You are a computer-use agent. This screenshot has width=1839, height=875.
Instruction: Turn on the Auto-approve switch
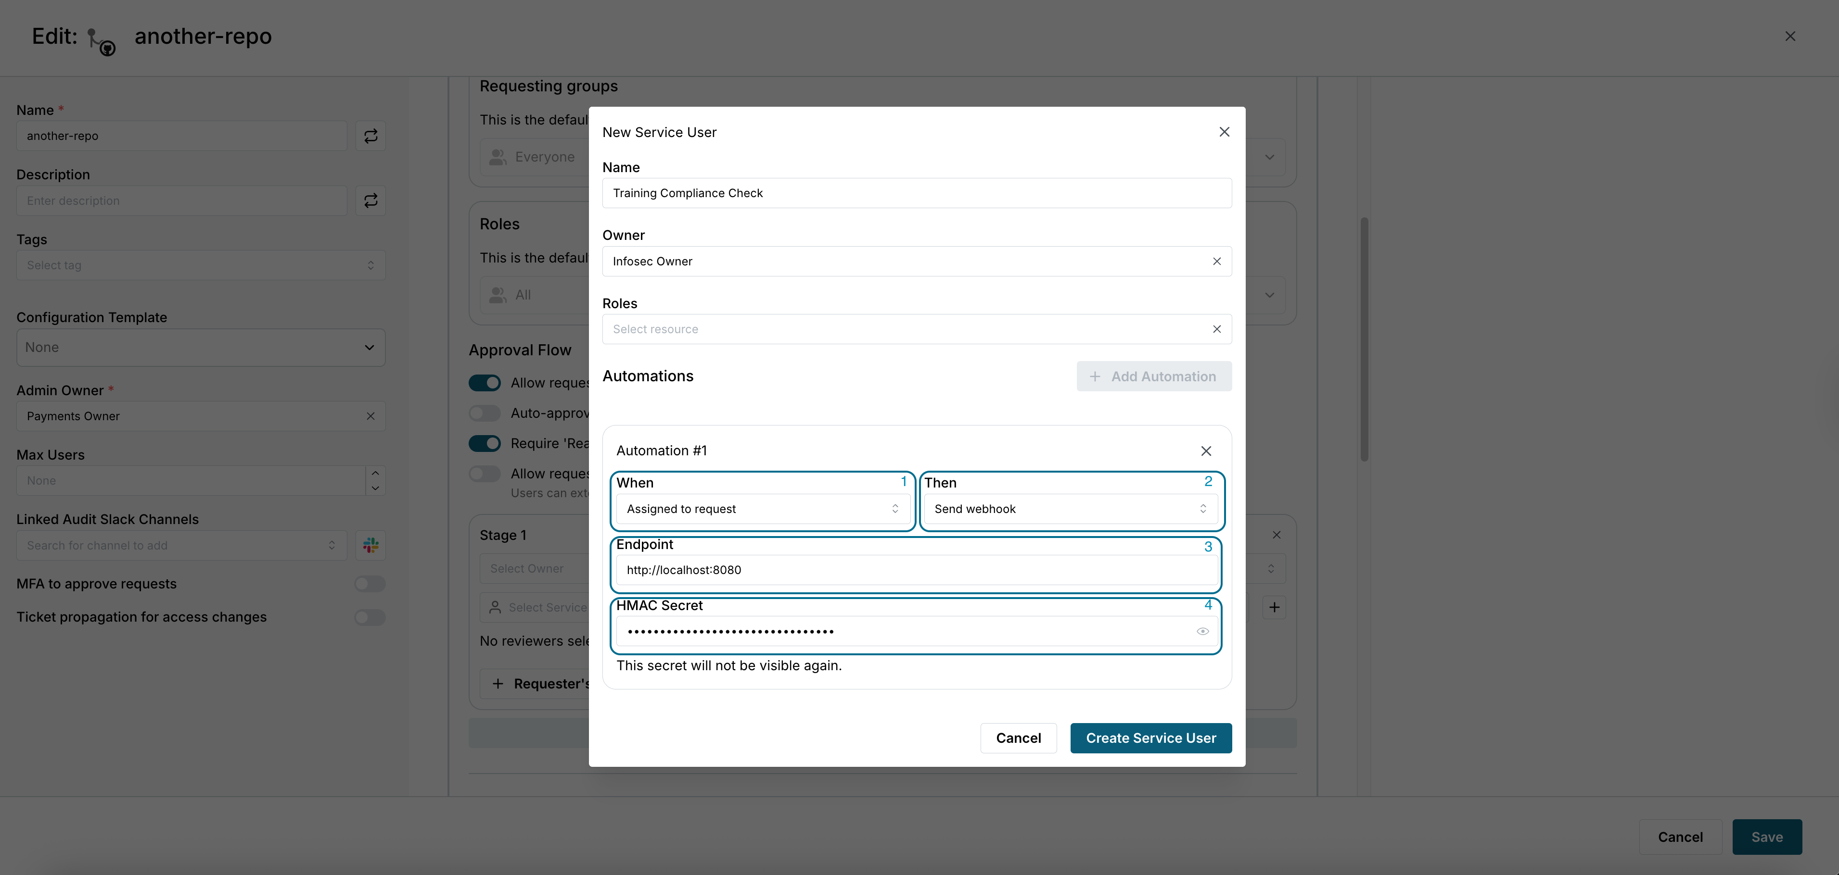[x=485, y=413]
